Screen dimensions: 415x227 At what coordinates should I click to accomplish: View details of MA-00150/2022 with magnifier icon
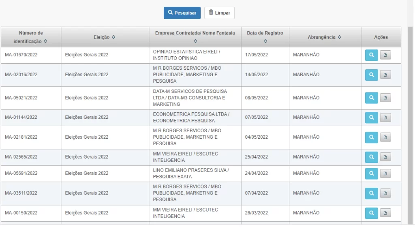pos(371,213)
